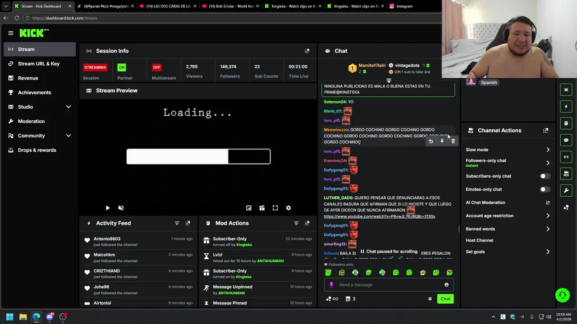Image resolution: width=577 pixels, height=324 pixels.
Task: Open browser tab search dropdown
Action: click(6, 6)
